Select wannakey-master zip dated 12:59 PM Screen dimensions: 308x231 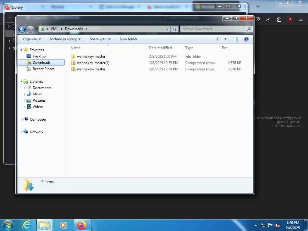click(91, 69)
